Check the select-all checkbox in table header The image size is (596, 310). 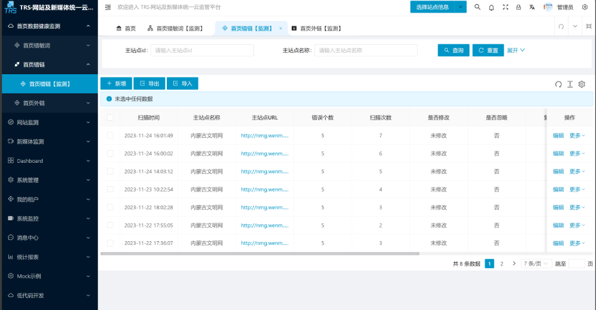(110, 118)
